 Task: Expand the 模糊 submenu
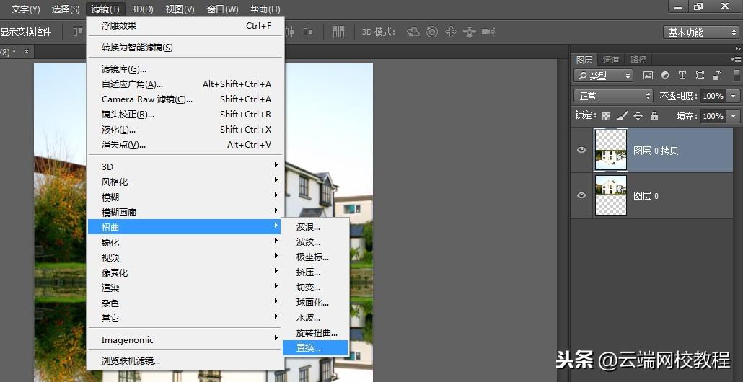(185, 197)
